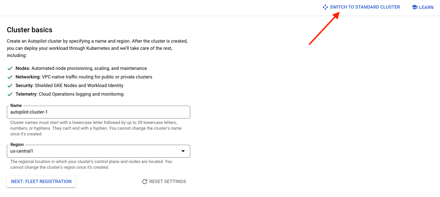Expand the Region dropdown arrow
Viewport: 440px width, 197px height.
click(183, 151)
